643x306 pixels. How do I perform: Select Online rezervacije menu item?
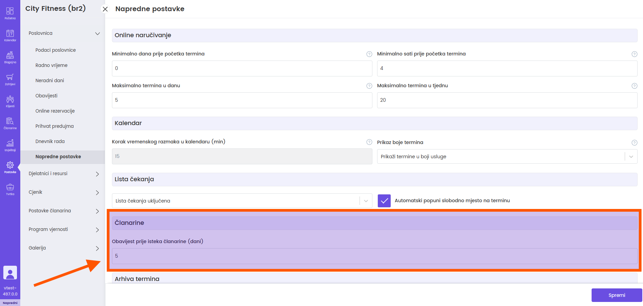click(55, 111)
